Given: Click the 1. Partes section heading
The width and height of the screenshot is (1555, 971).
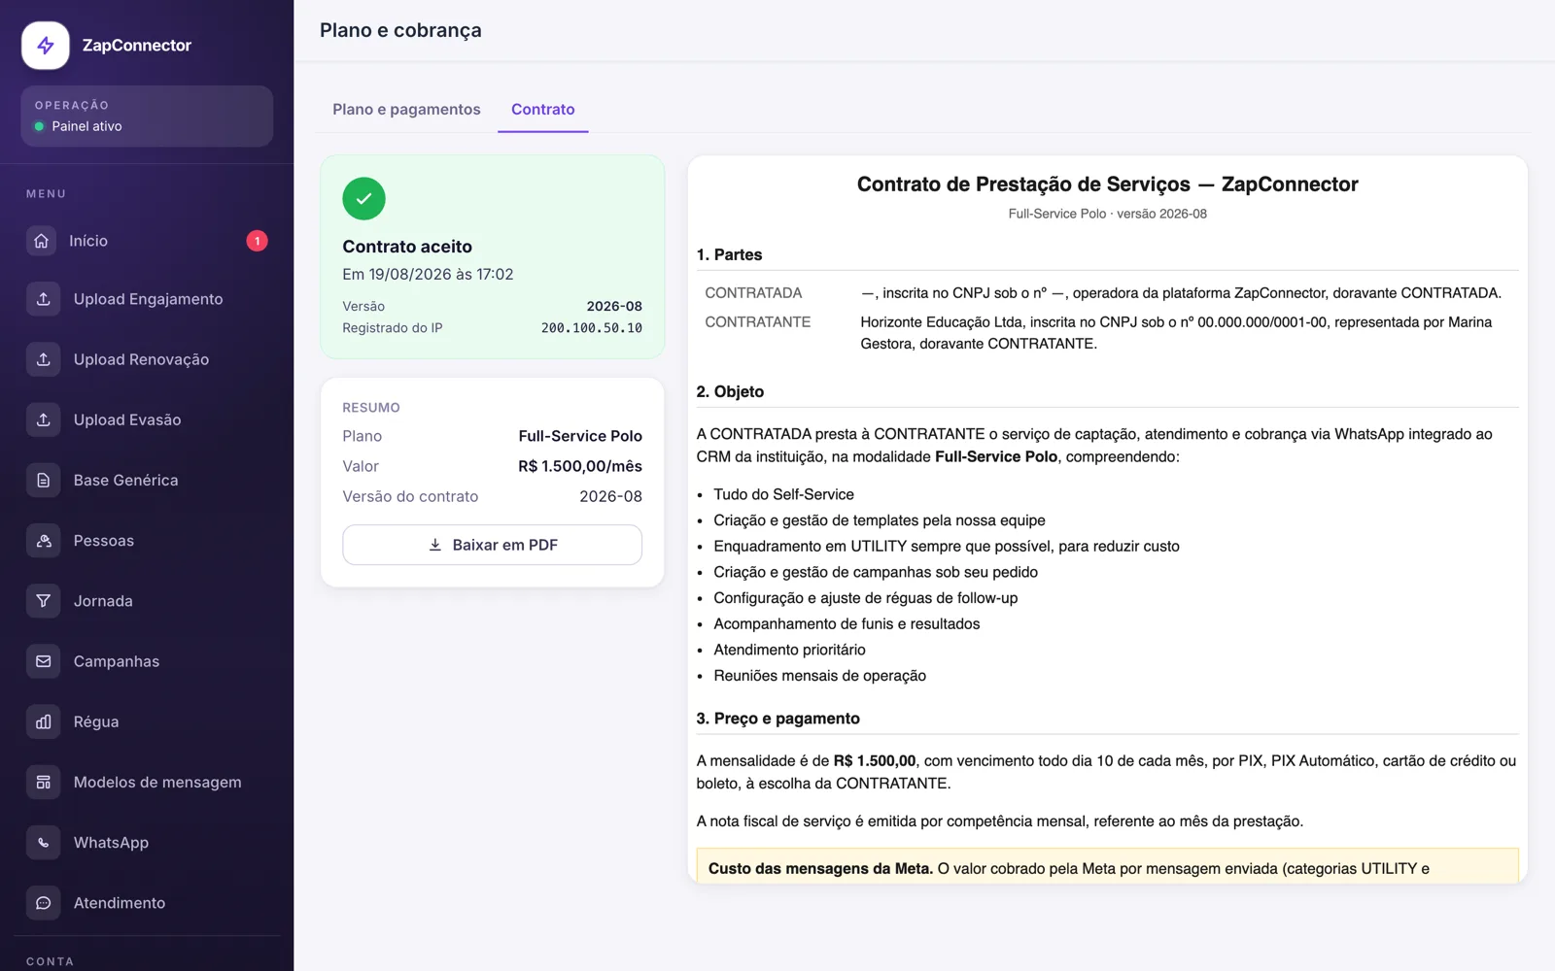Looking at the screenshot, I should pyautogui.click(x=729, y=254).
